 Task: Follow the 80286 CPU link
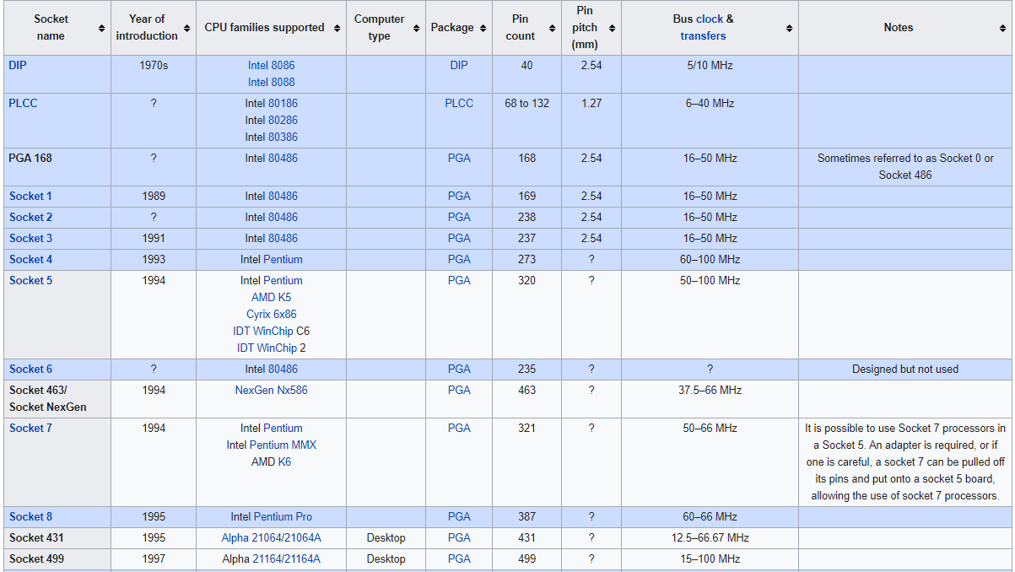(x=283, y=120)
